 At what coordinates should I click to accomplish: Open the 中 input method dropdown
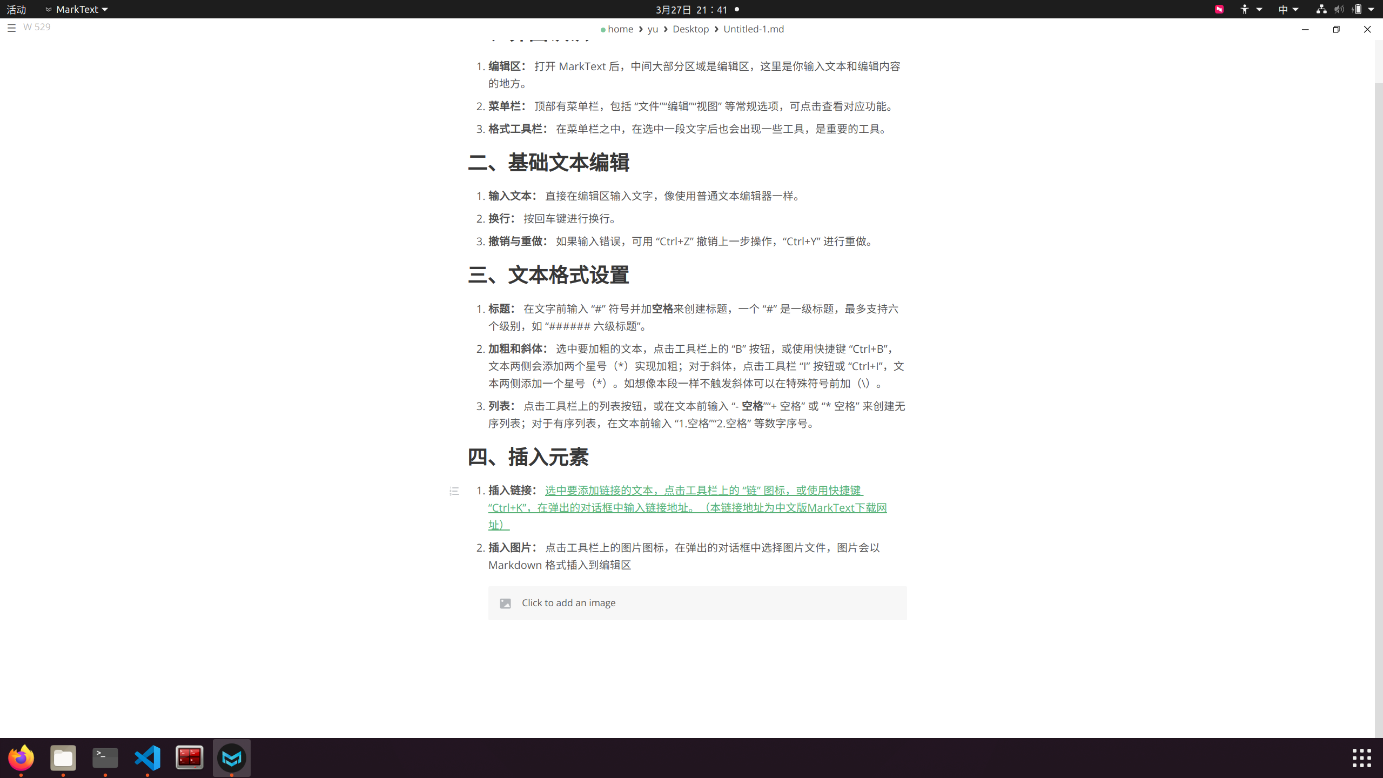(1288, 9)
